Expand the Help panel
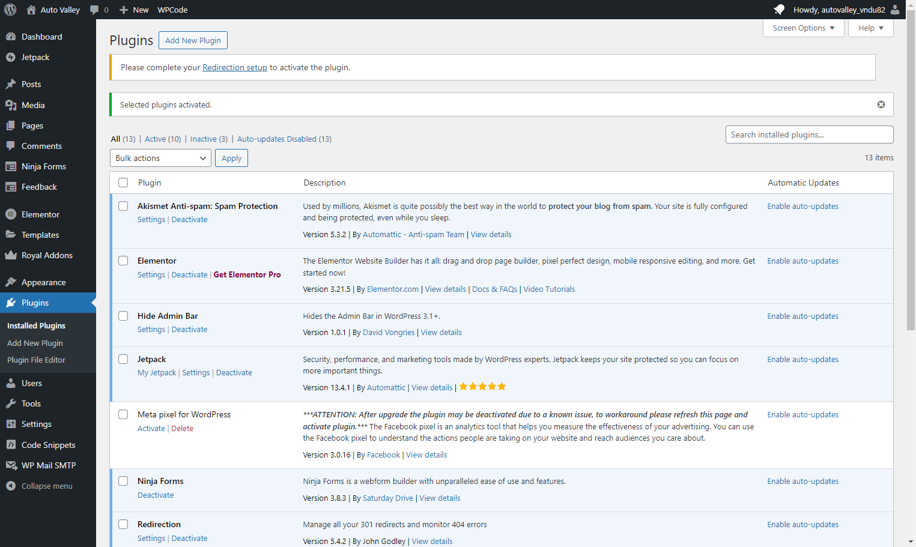This screenshot has height=547, width=916. click(x=870, y=28)
